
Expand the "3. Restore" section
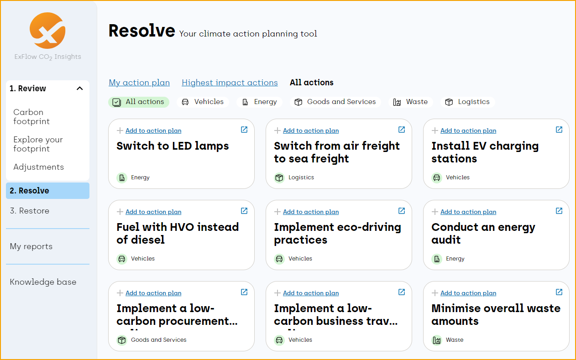point(29,210)
